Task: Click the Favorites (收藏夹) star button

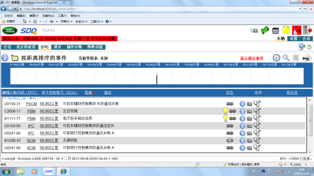Action: click(9, 22)
